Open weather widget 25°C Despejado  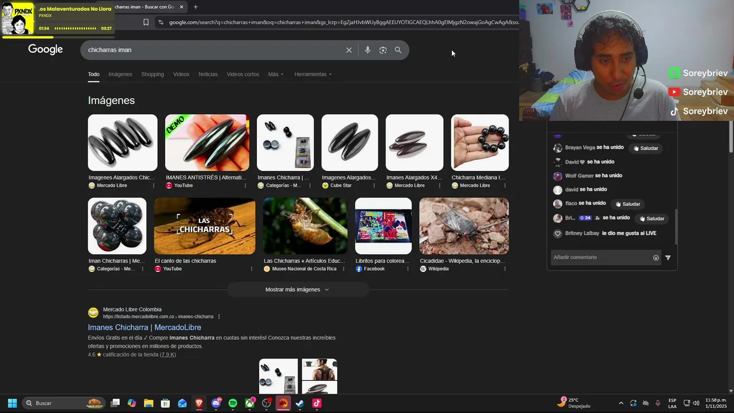point(574,403)
